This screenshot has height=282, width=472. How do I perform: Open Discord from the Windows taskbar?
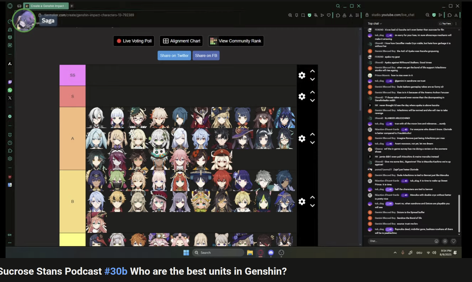click(x=271, y=252)
